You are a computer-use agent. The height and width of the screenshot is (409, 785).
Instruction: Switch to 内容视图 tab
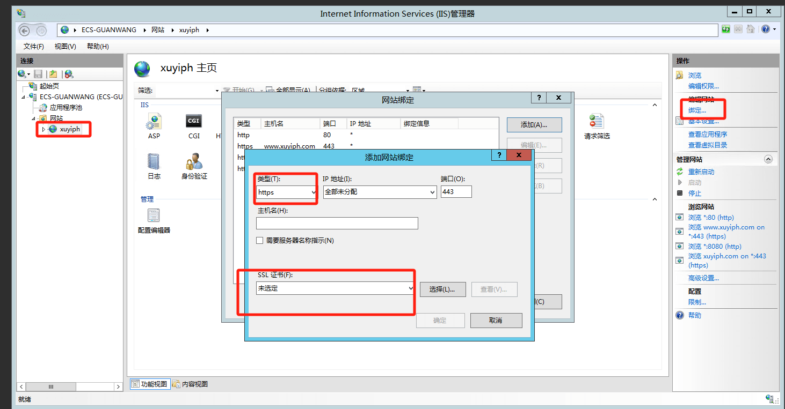pyautogui.click(x=190, y=384)
